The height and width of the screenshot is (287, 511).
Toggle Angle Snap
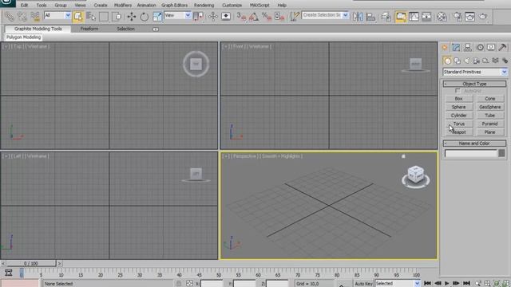(x=254, y=17)
